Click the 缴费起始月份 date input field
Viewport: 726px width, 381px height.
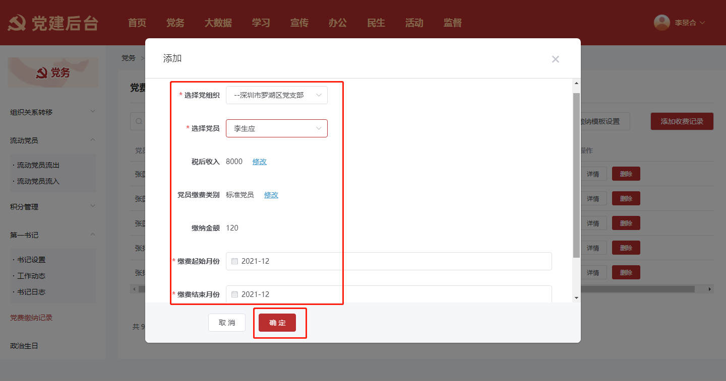click(388, 261)
